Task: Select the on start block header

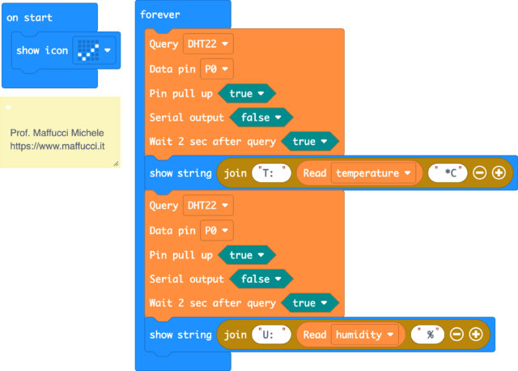Action: pos(29,17)
